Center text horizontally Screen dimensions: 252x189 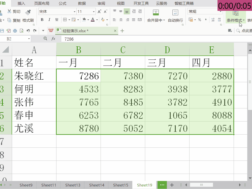point(121,20)
